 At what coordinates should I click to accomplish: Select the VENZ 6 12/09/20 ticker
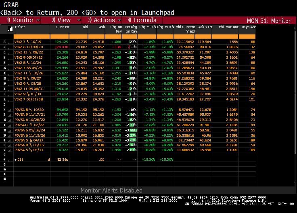pyautogui.click(x=29, y=47)
